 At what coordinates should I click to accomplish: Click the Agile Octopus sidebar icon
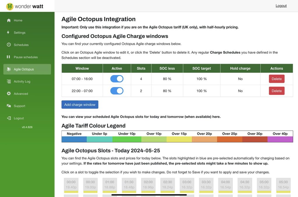[x=9, y=69]
